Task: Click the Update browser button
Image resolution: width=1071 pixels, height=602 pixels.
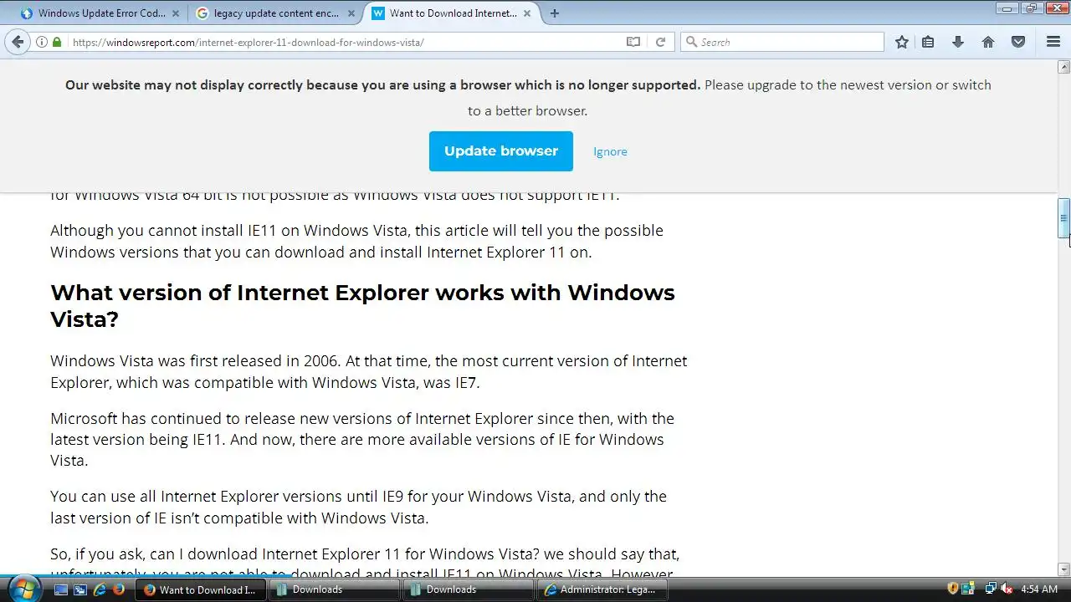Action: 501,151
